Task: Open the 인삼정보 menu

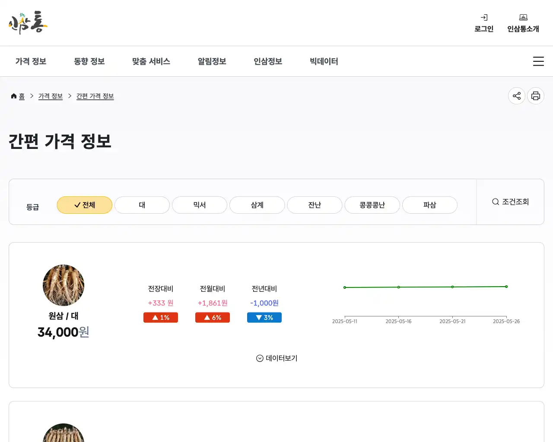Action: point(268,61)
